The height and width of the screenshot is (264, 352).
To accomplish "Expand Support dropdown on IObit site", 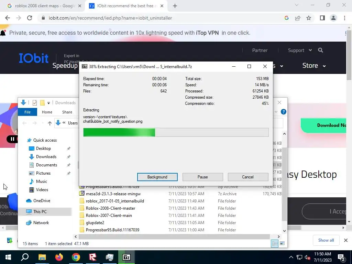I will [x=300, y=50].
